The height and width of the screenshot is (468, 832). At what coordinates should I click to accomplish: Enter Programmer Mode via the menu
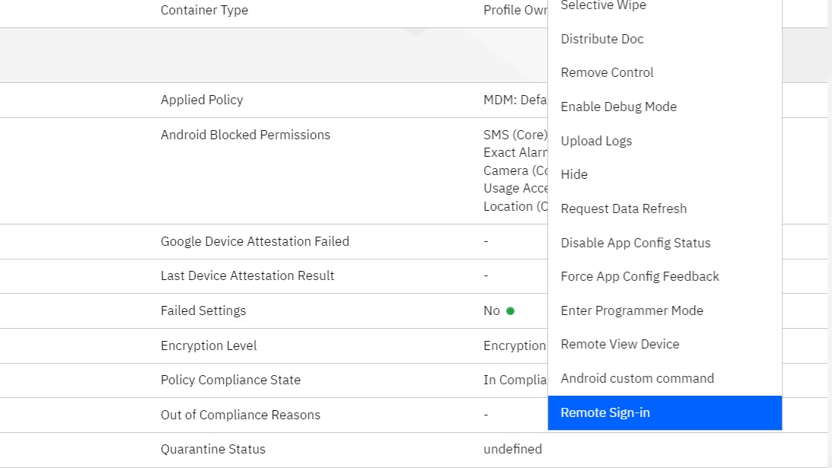(632, 310)
